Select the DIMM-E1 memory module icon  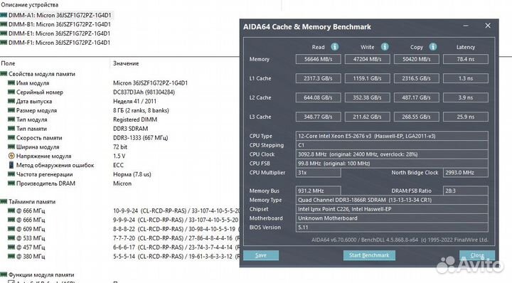pyautogui.click(x=4, y=33)
